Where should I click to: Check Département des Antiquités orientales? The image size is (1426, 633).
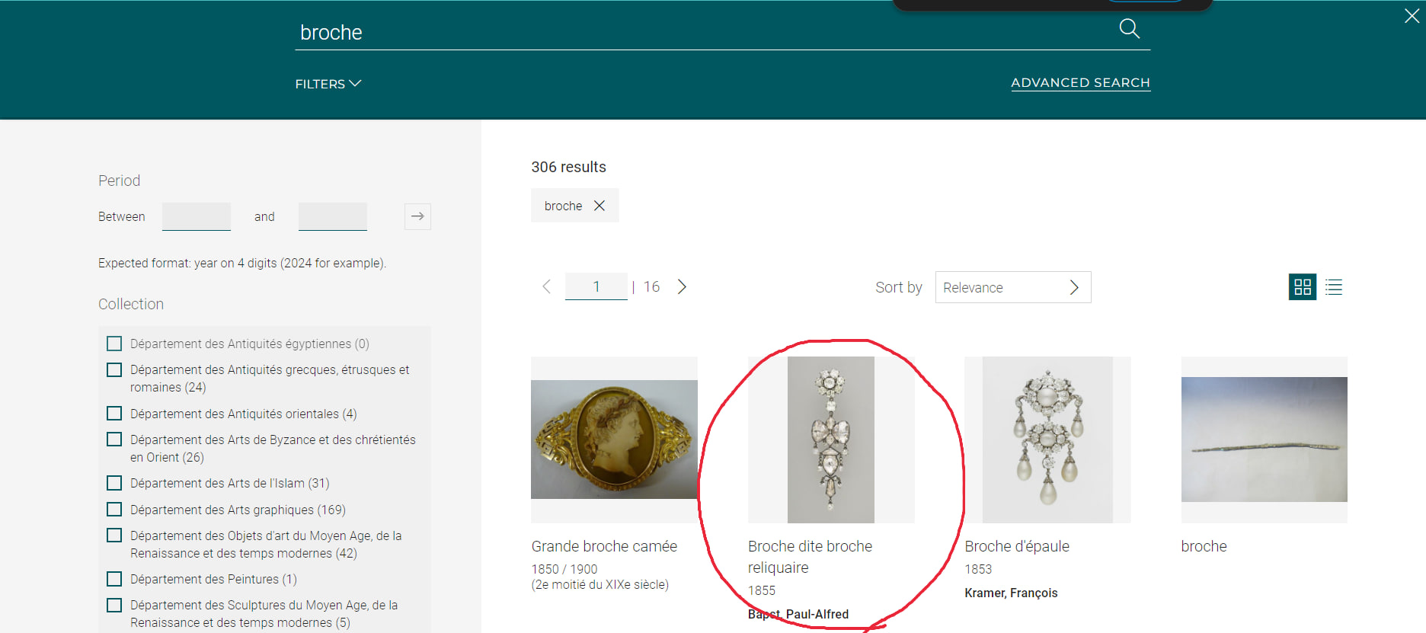point(114,414)
